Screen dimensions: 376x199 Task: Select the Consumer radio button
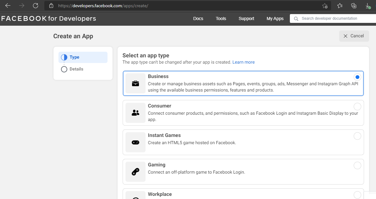tap(357, 106)
